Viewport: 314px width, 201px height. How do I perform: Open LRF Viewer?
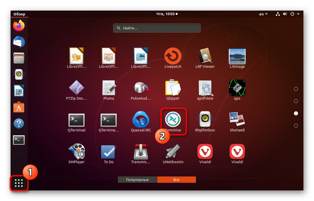(x=205, y=58)
